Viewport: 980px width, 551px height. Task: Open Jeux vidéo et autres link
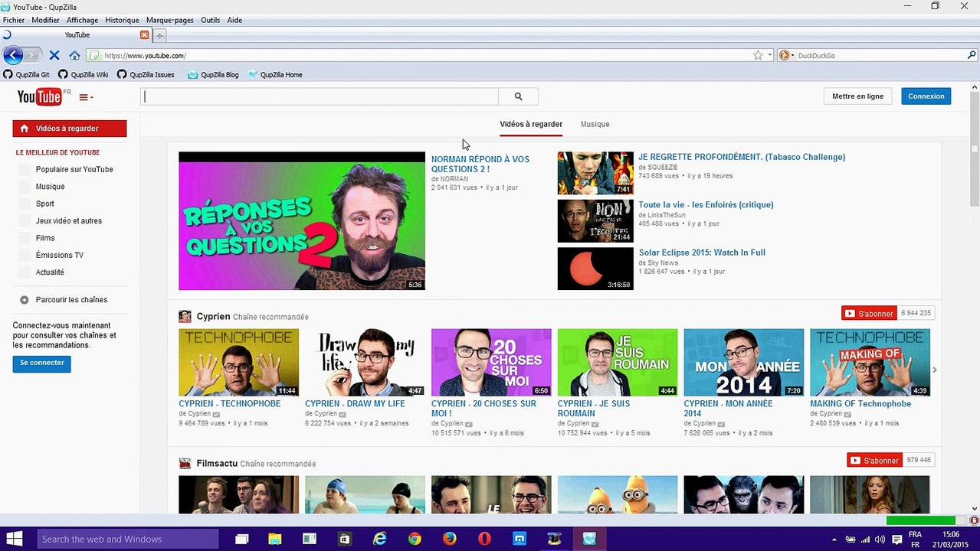[69, 220]
